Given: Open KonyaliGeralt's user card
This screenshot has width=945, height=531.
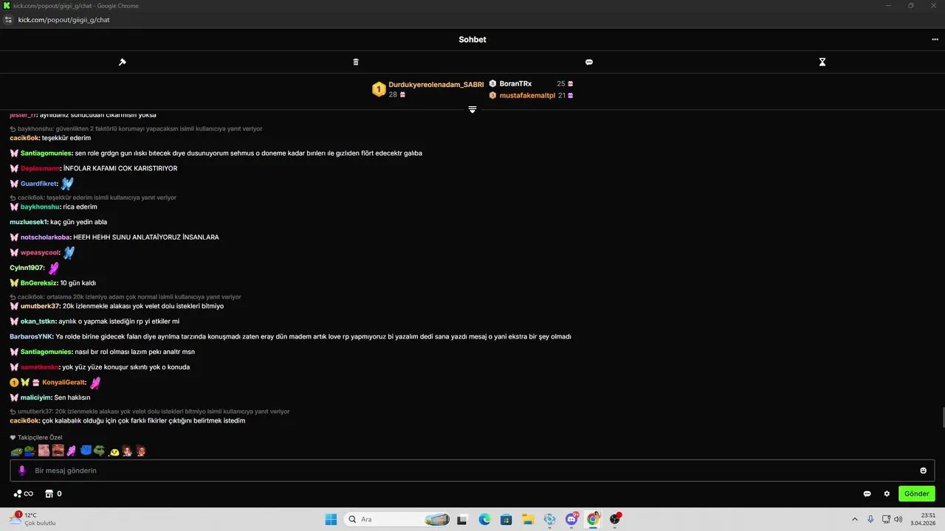Looking at the screenshot, I should pos(63,383).
